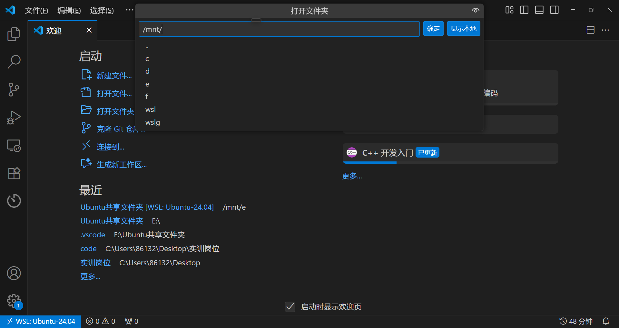Confirm with the 确定 button

[433, 29]
